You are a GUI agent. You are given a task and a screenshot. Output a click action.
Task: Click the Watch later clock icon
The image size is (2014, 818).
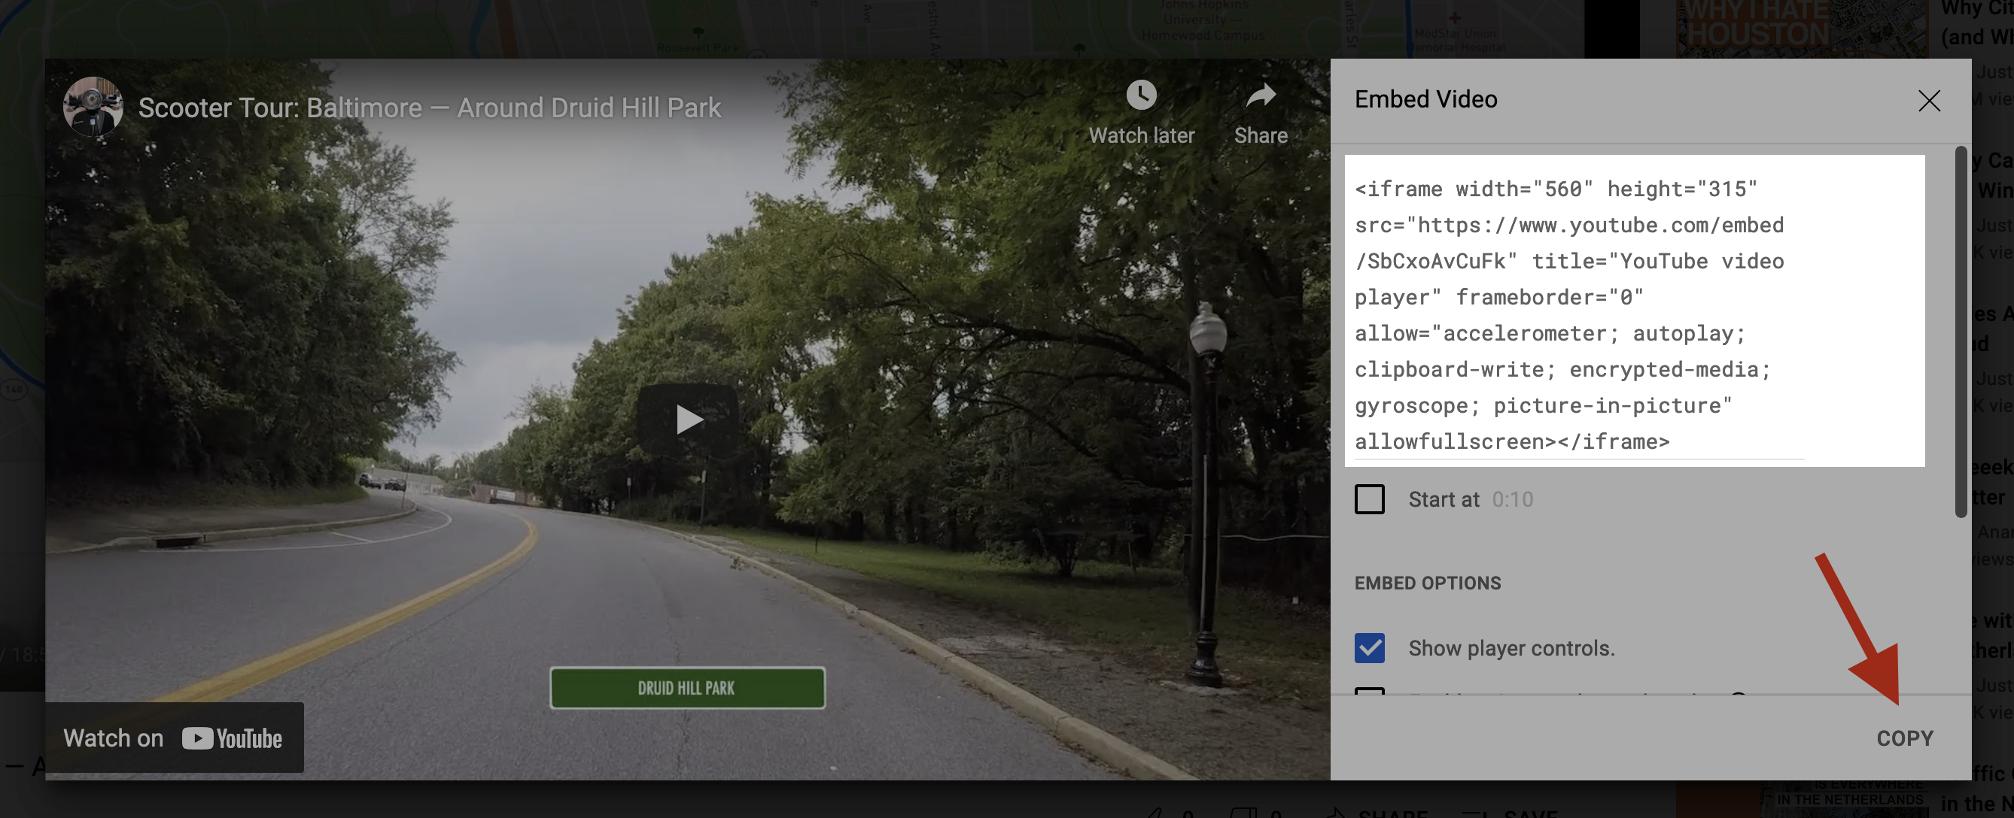pos(1141,95)
